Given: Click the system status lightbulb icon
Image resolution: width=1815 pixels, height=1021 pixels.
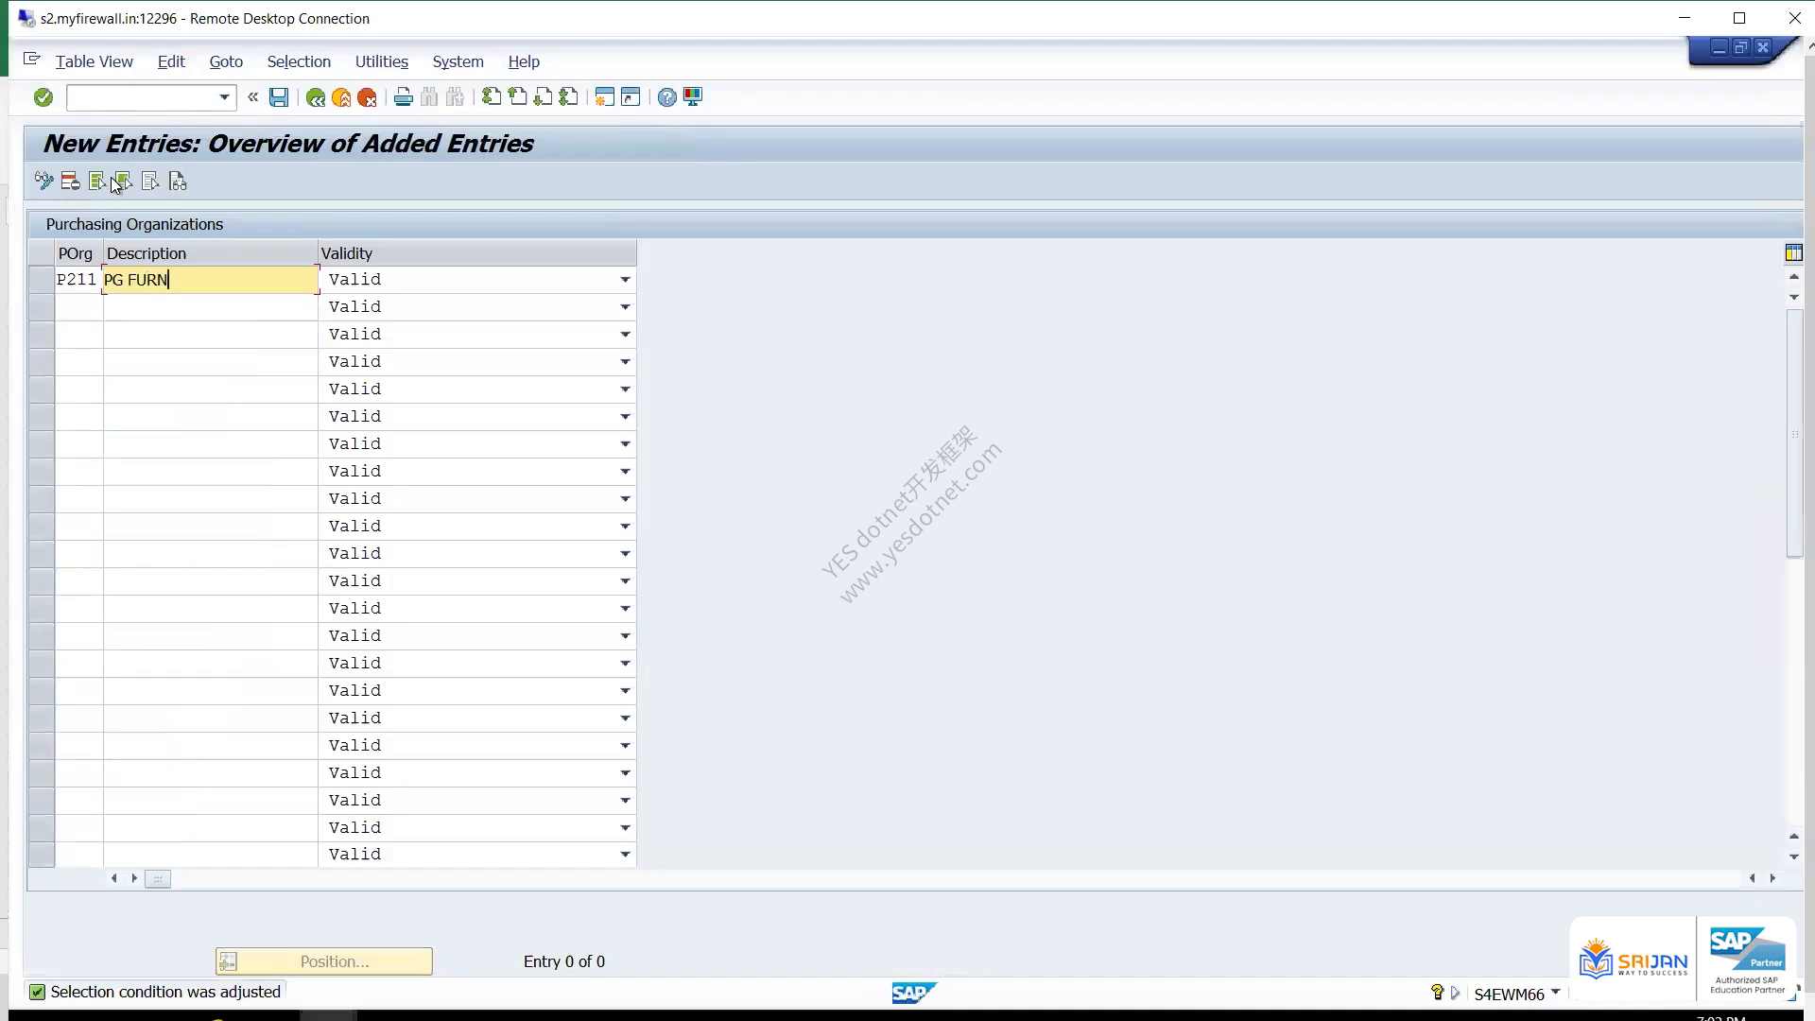Looking at the screenshot, I should click(x=1437, y=992).
